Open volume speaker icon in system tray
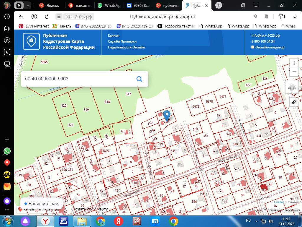 (271, 221)
